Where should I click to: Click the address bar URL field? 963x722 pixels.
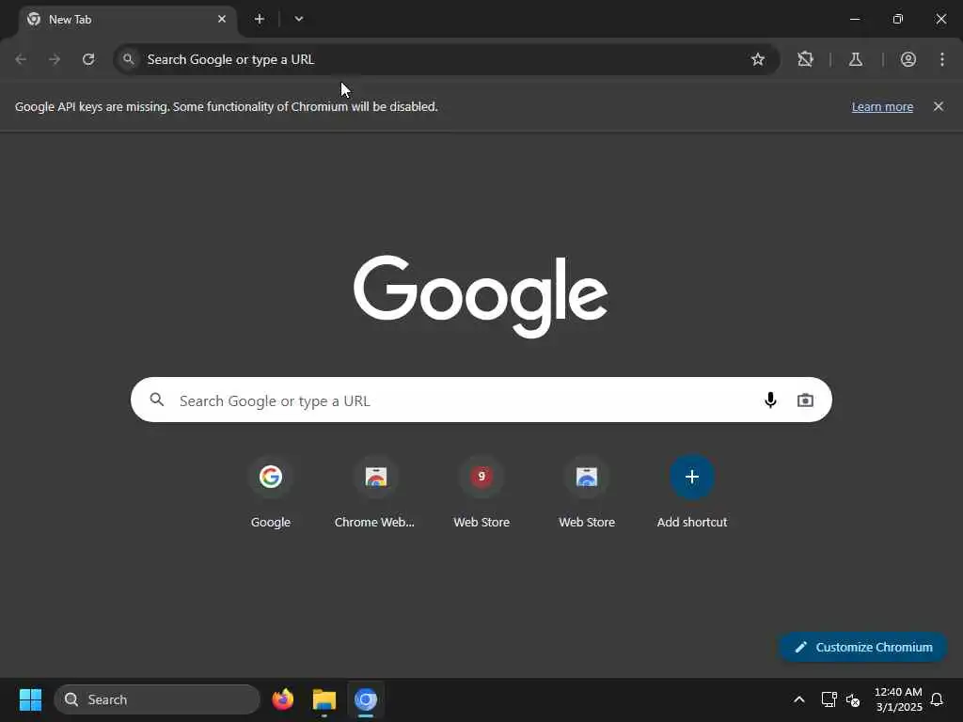click(x=446, y=59)
